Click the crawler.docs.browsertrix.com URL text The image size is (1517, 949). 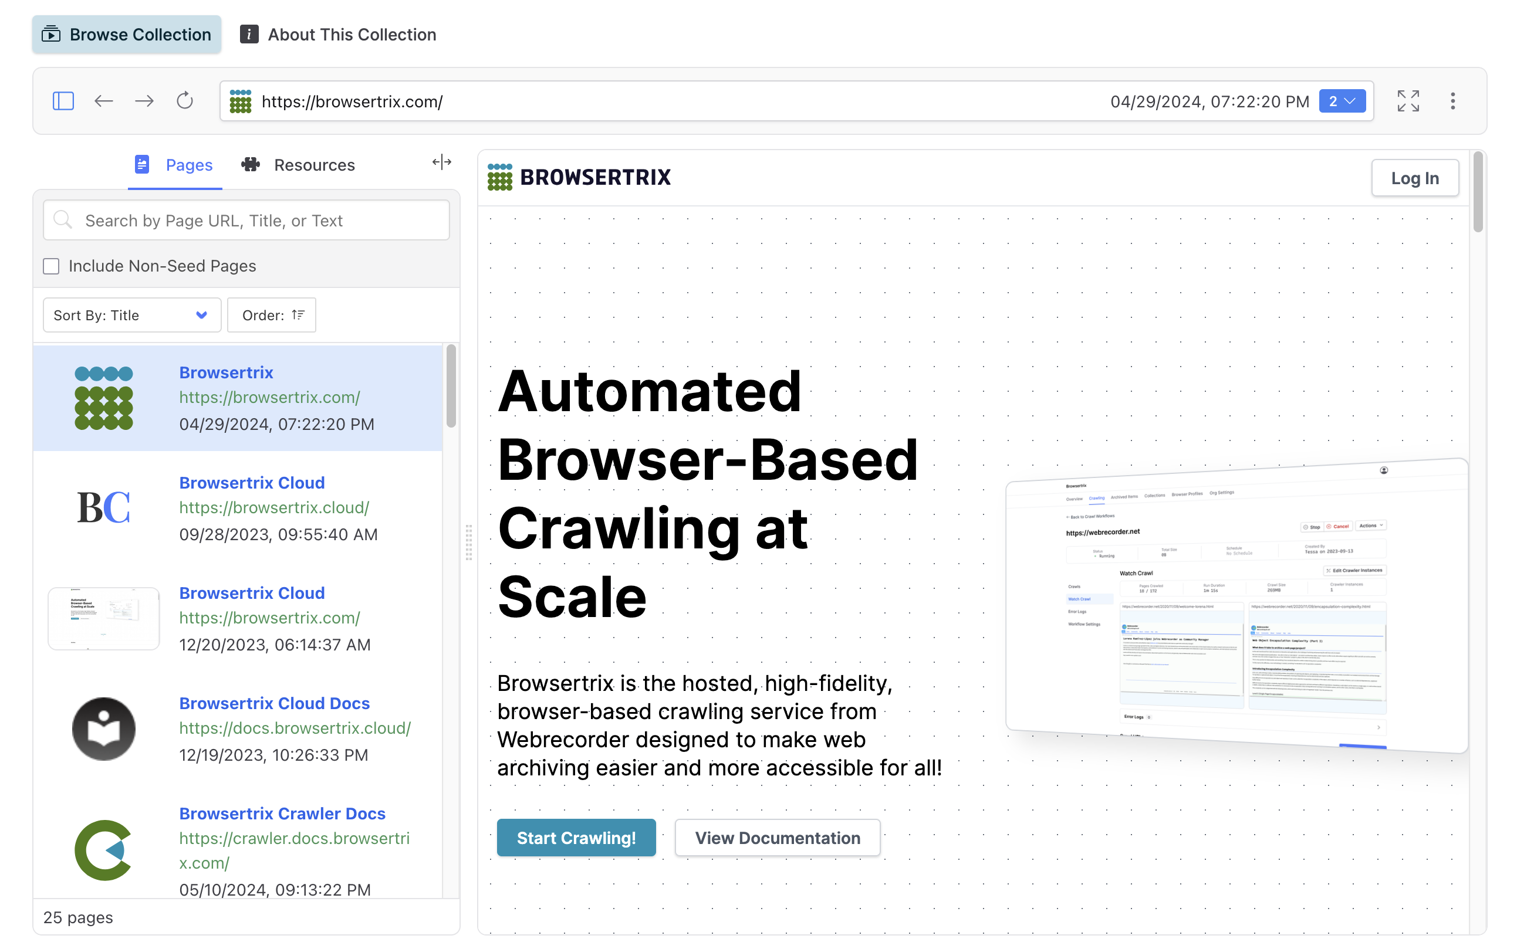click(295, 850)
